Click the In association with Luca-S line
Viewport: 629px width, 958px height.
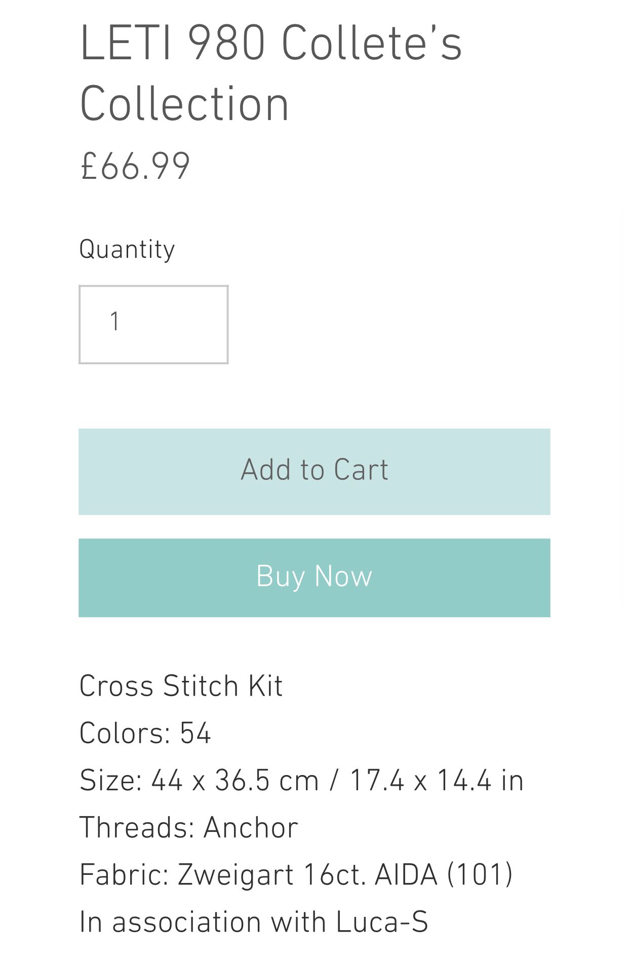pos(253,922)
